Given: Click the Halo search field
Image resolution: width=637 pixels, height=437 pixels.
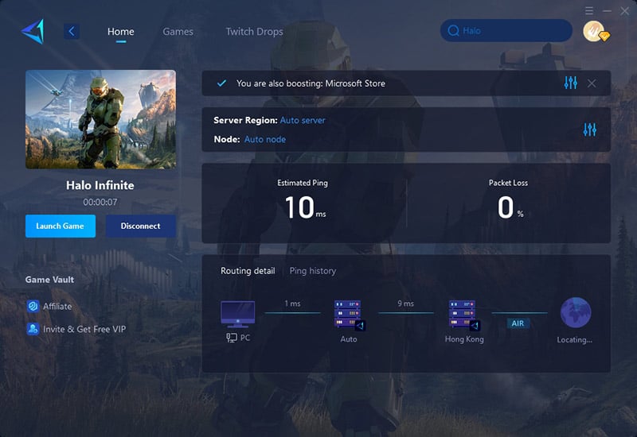Looking at the screenshot, I should (x=506, y=30).
